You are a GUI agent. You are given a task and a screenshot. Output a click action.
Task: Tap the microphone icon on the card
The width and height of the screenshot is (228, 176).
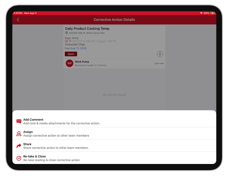coord(160,54)
